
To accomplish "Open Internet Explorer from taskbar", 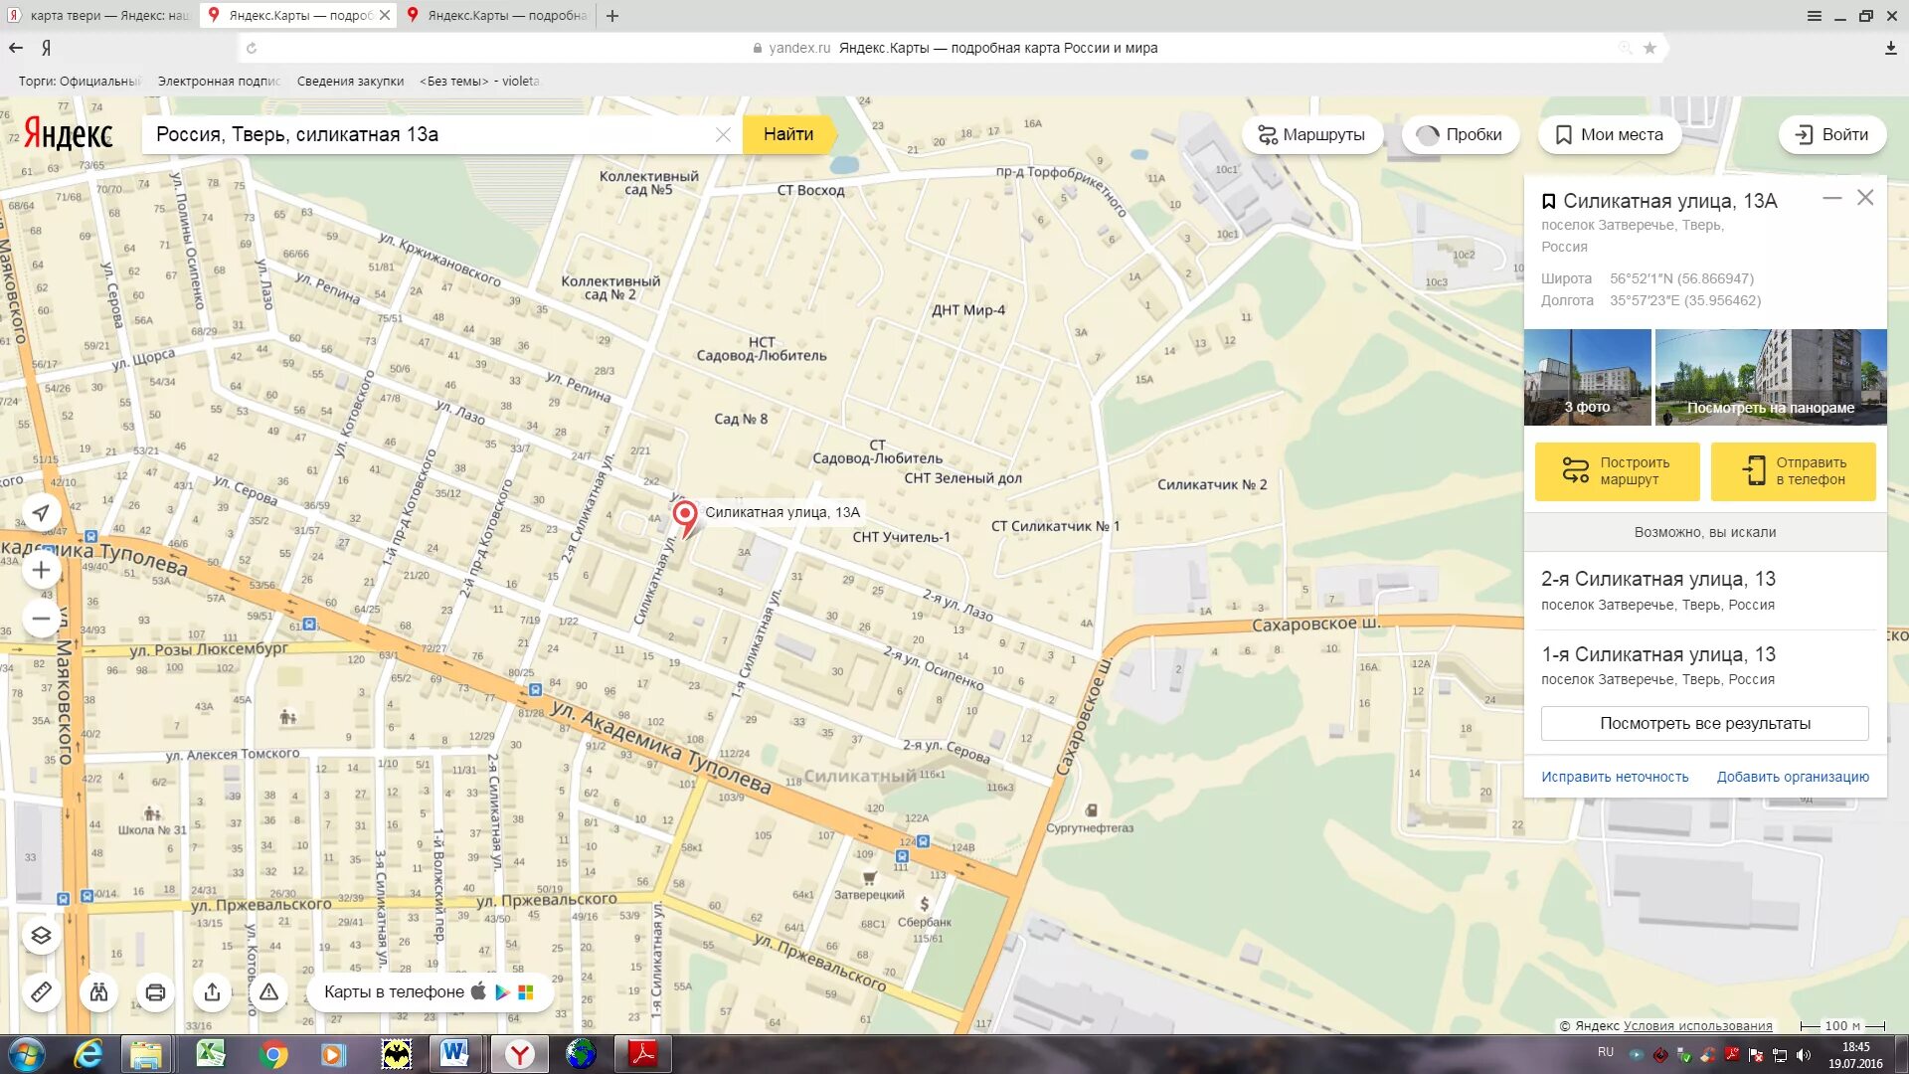I will tap(88, 1054).
